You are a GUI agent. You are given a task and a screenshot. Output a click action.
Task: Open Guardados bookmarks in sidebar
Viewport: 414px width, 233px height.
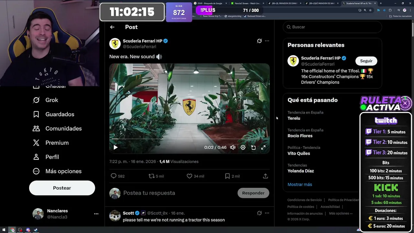click(54, 114)
